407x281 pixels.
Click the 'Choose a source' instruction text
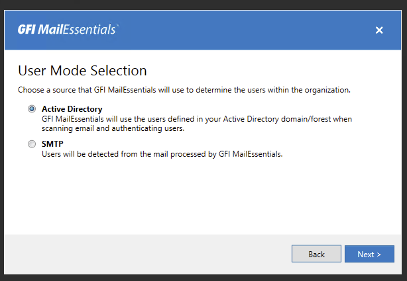(x=184, y=89)
